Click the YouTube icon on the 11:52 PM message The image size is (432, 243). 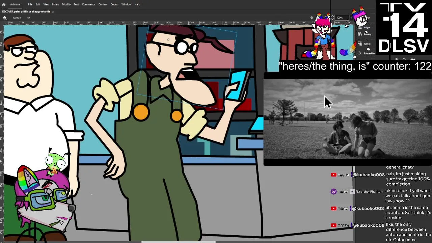pos(333,225)
